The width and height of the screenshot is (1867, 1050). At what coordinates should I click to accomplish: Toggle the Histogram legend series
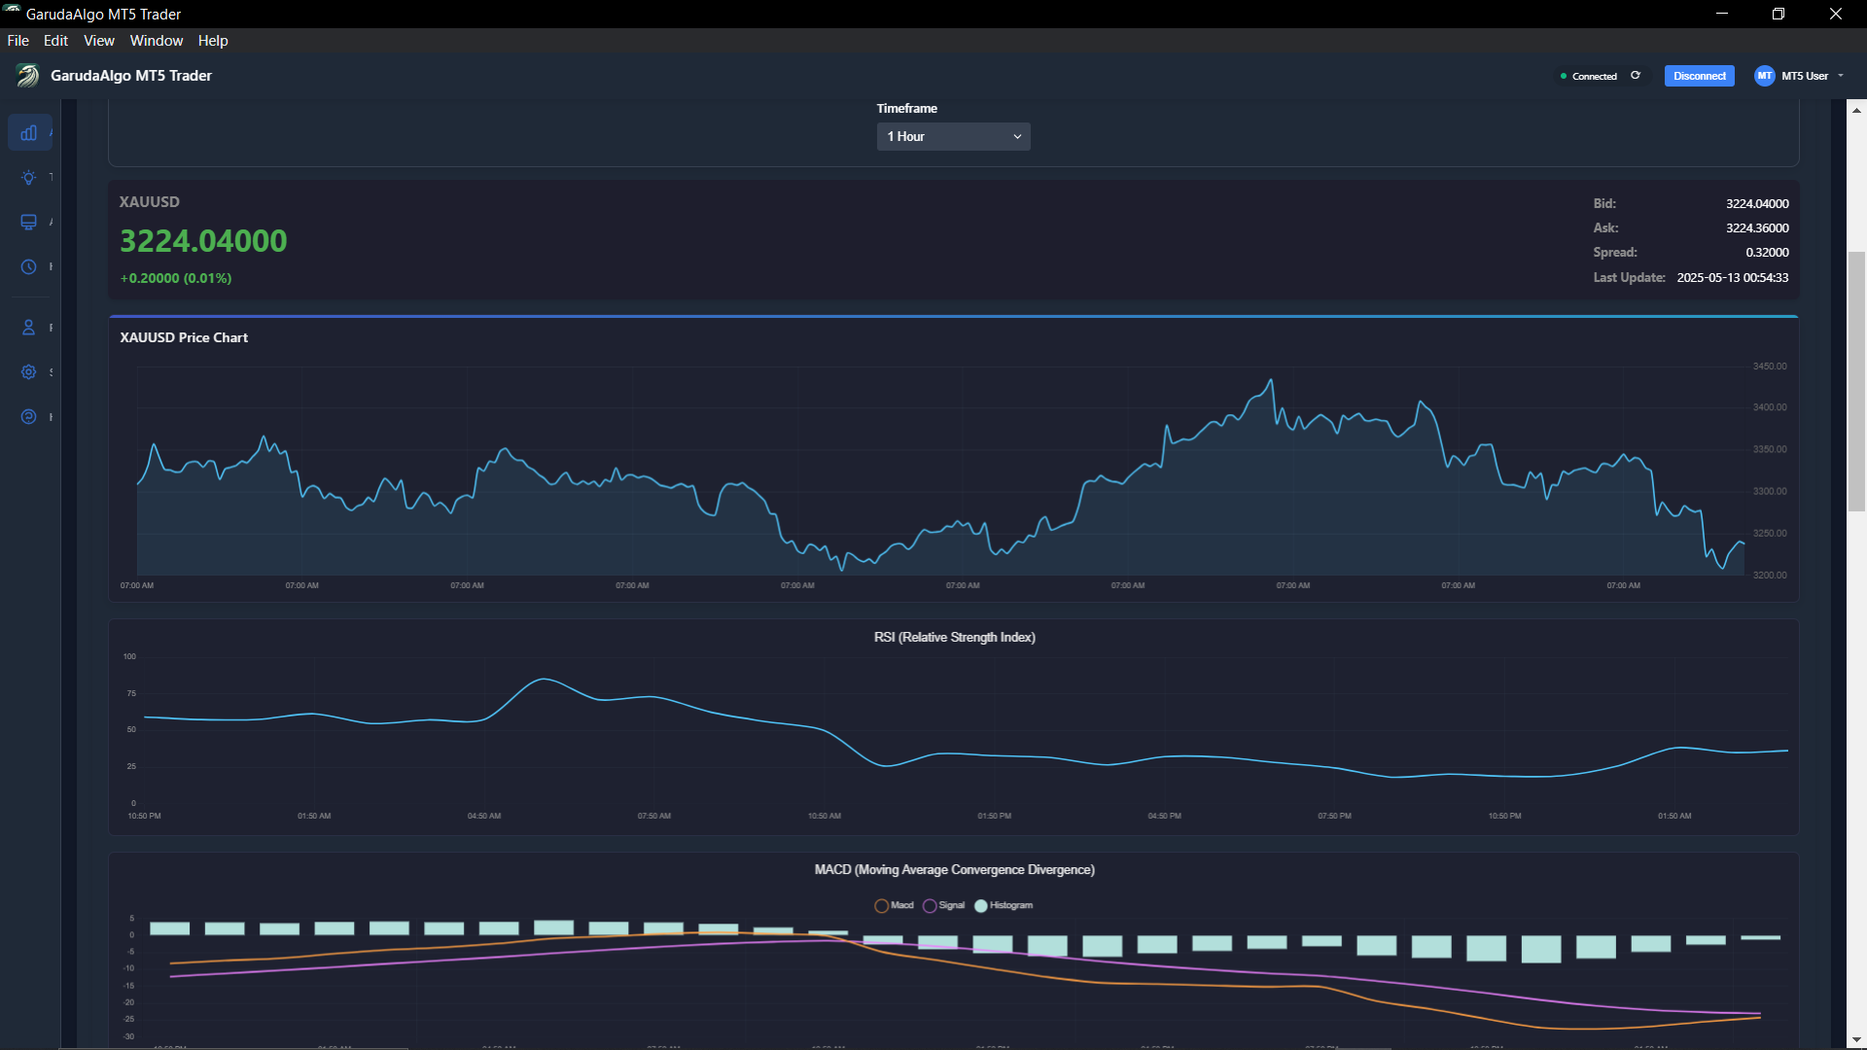pos(1004,905)
